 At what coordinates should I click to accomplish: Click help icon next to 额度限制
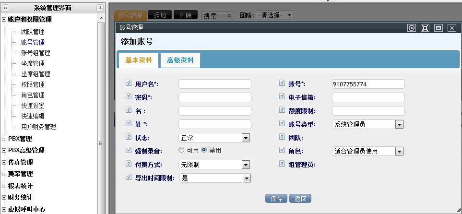pos(282,110)
